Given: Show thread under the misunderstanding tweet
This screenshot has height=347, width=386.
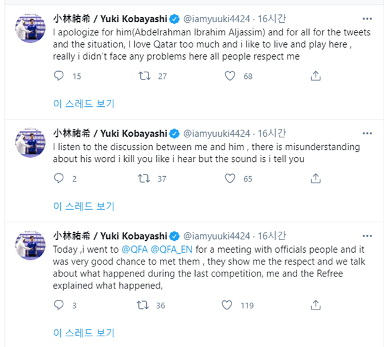Looking at the screenshot, I should [84, 206].
